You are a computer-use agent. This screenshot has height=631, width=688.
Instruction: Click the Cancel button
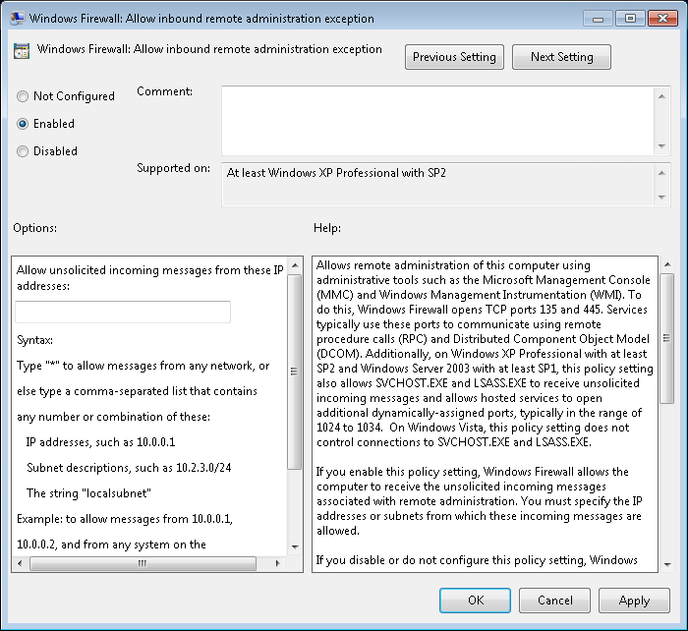(x=554, y=601)
